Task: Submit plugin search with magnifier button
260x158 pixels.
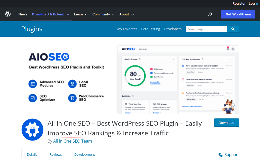Action: [233, 29]
